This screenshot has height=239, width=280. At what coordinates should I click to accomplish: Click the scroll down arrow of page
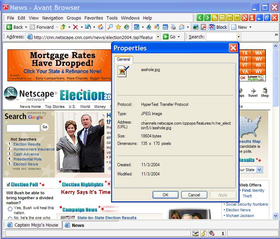(275, 216)
